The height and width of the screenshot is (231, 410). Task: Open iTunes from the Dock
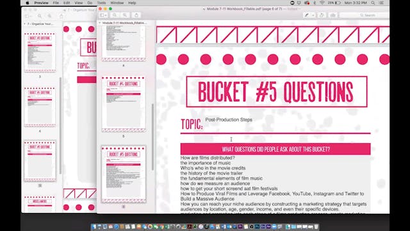coord(201,227)
